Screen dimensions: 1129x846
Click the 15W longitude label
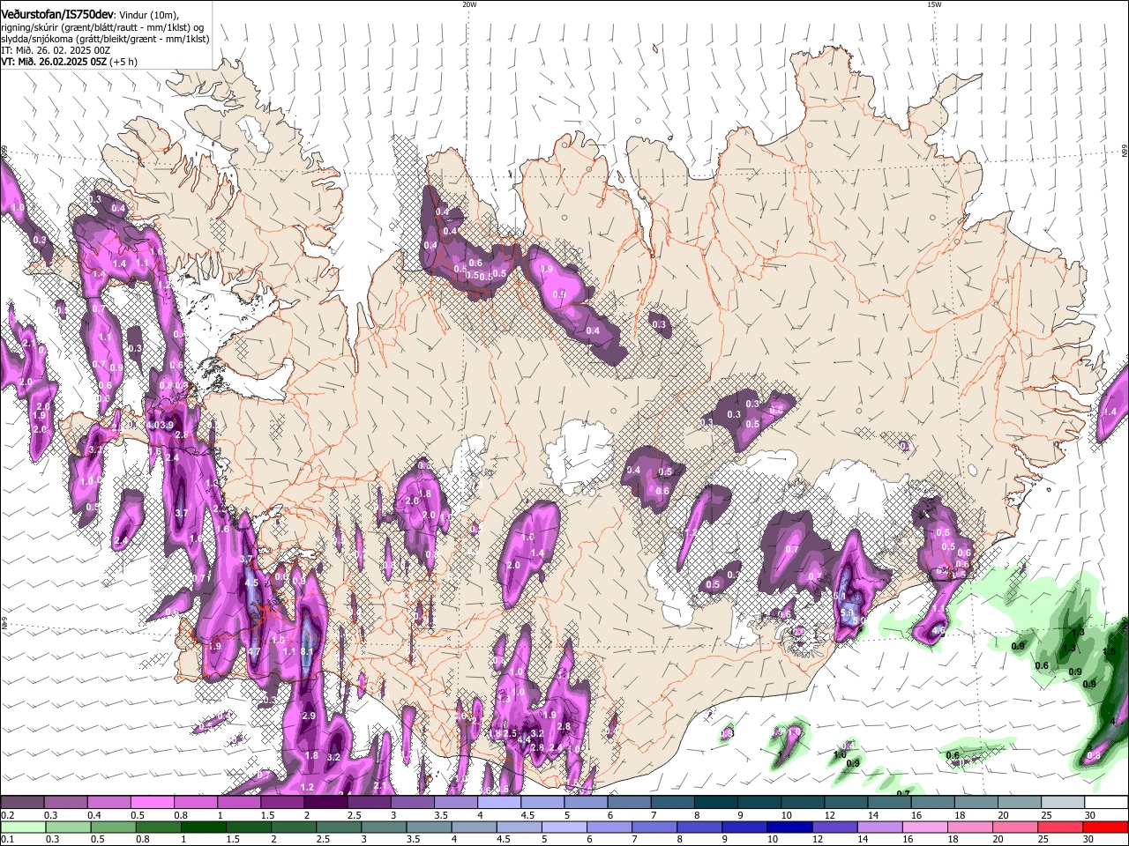[934, 4]
